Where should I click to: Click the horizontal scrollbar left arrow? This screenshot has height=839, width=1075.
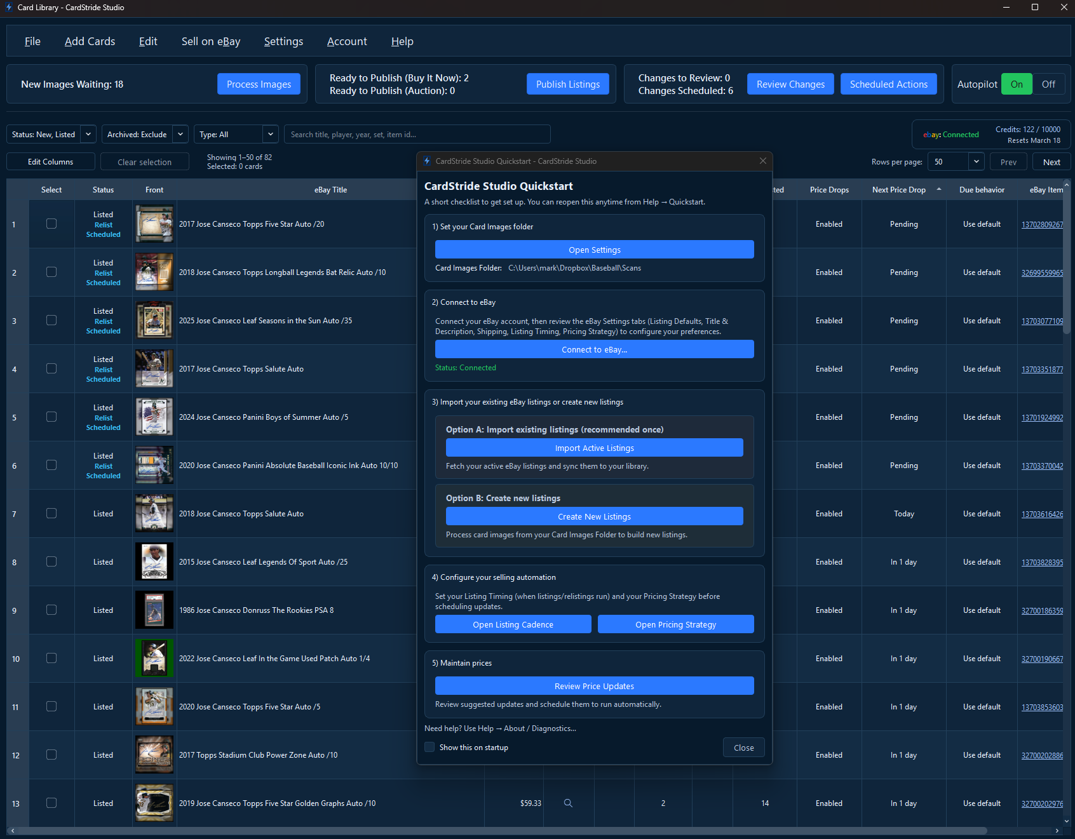13,831
